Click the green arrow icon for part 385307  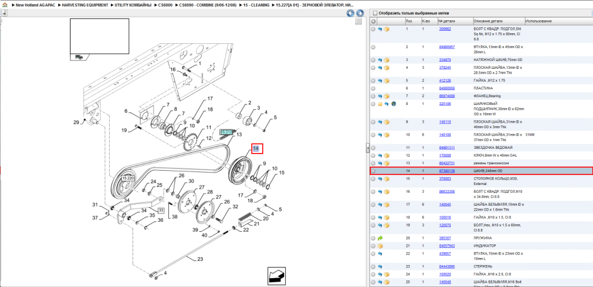380,238
